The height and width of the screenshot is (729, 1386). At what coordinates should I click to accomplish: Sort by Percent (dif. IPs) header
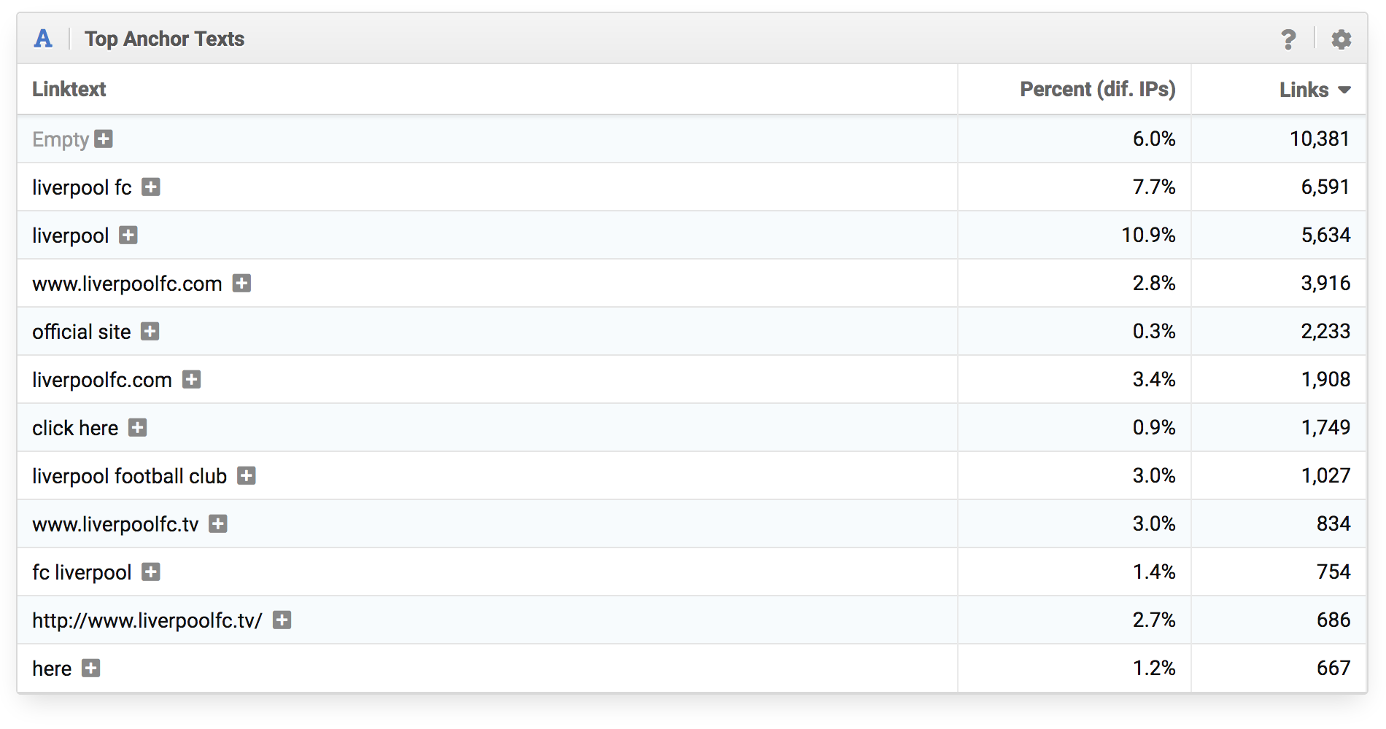[x=1097, y=90]
